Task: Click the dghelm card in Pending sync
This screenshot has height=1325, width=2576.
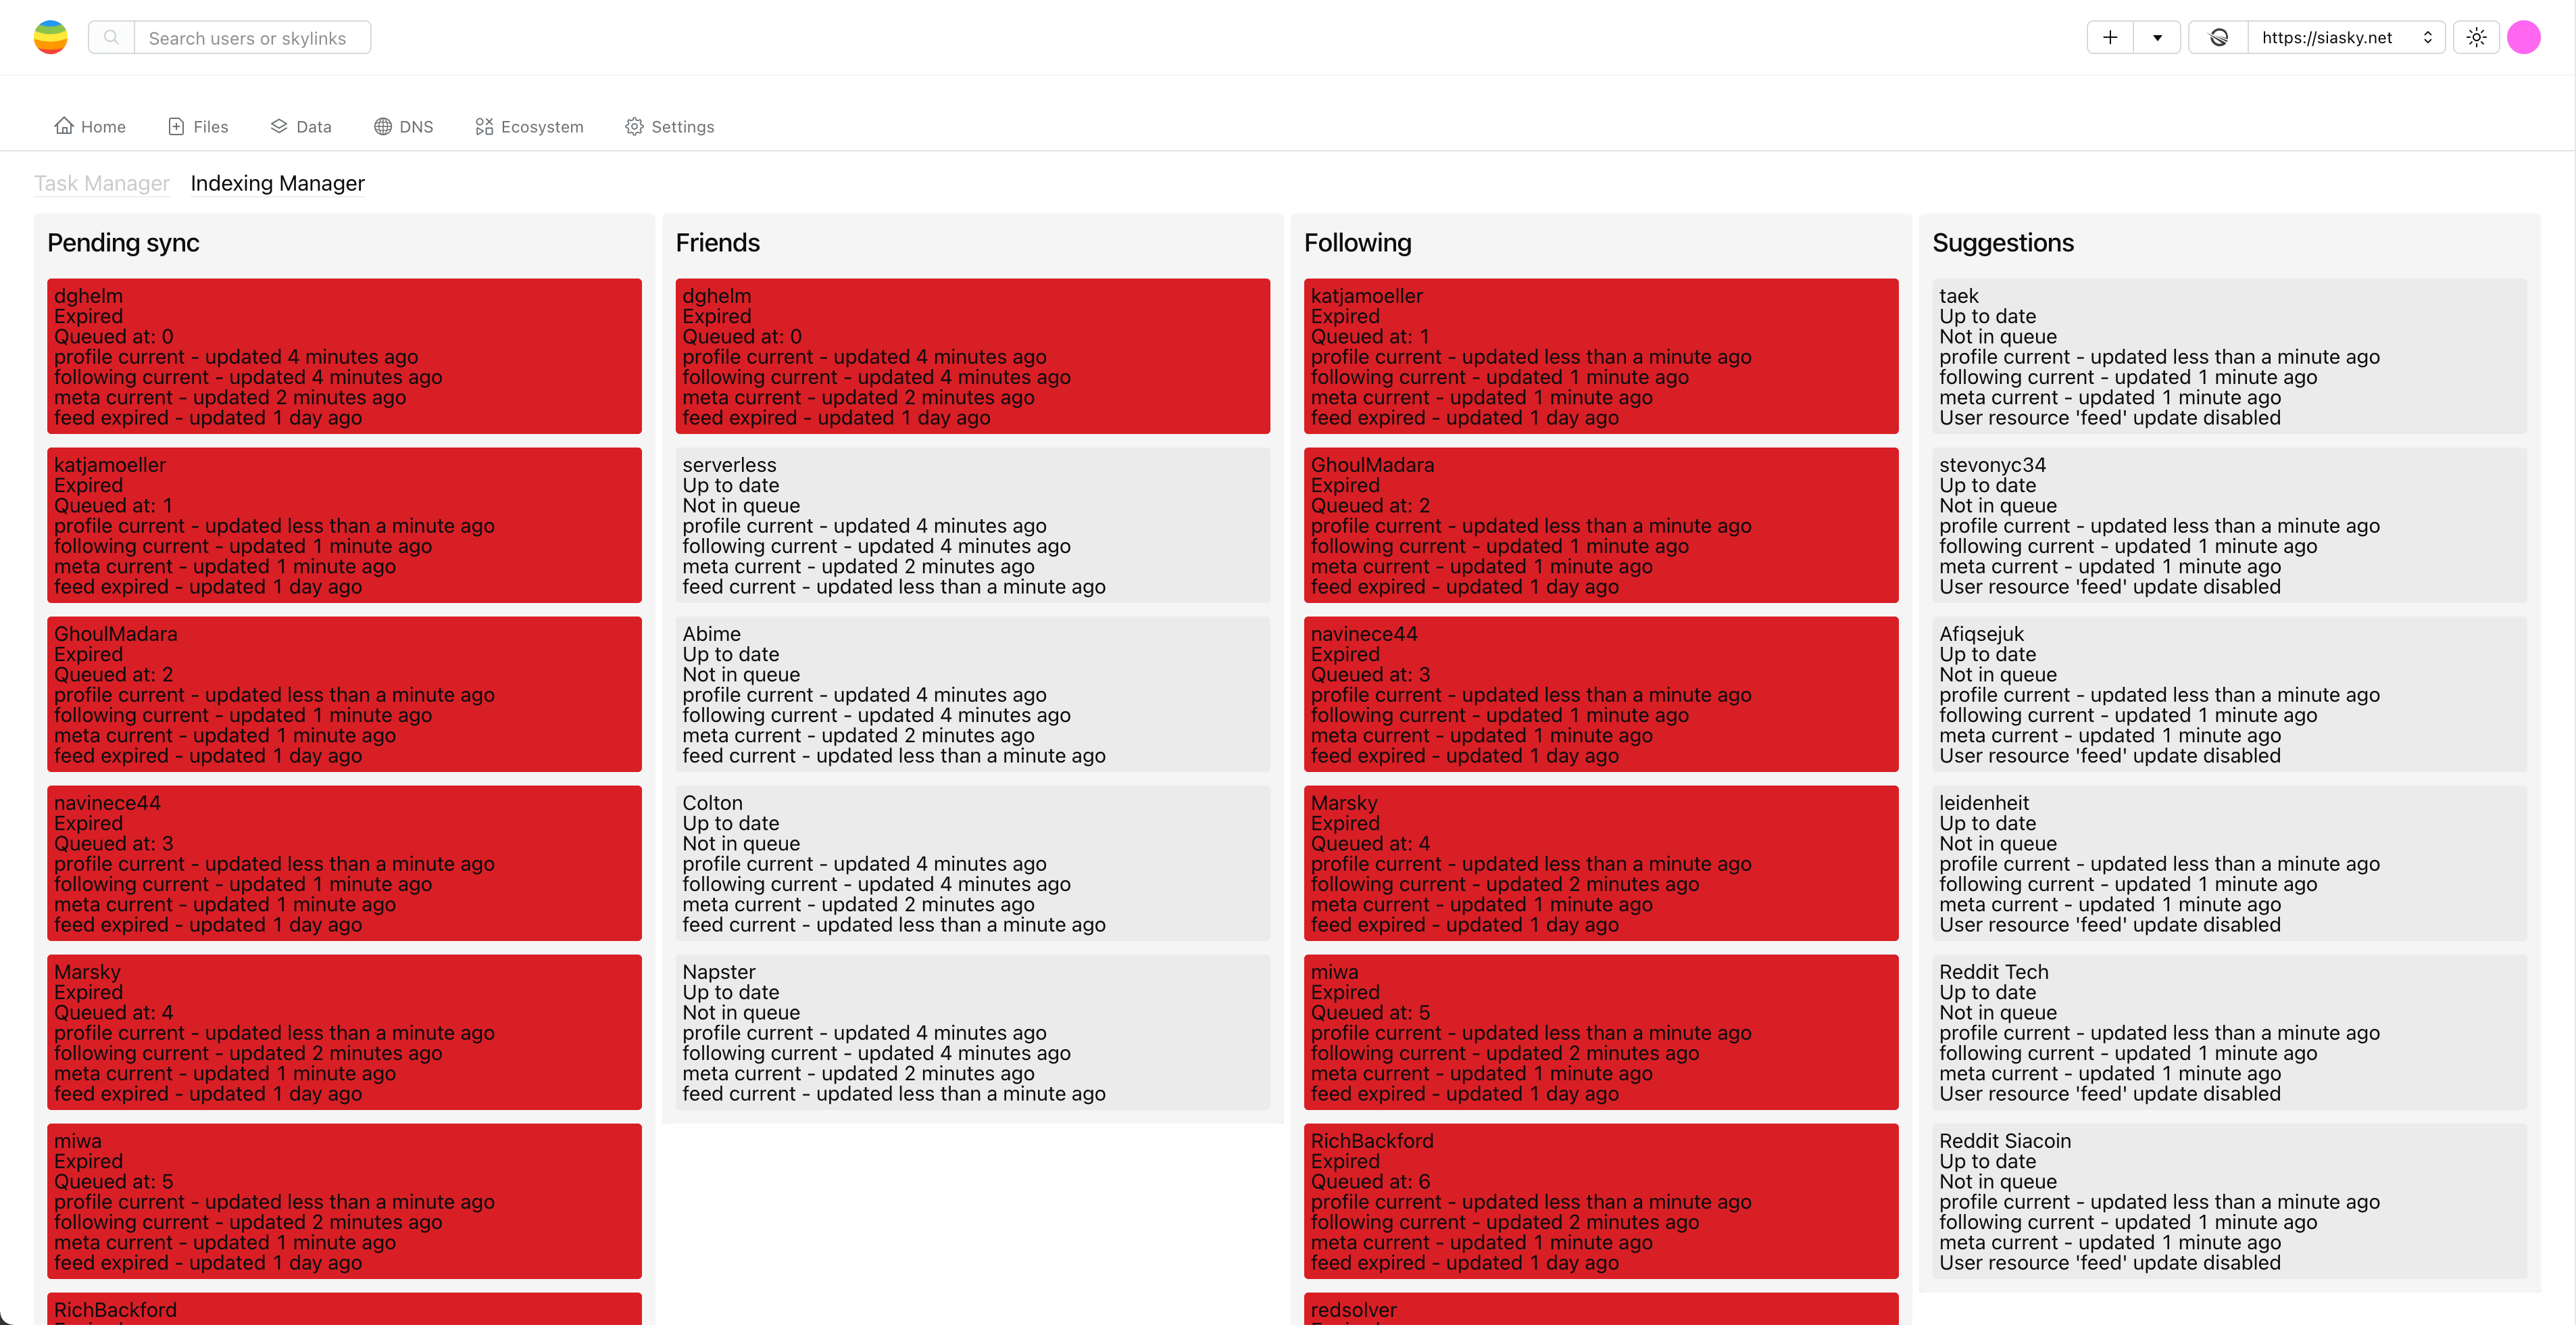Action: point(344,356)
